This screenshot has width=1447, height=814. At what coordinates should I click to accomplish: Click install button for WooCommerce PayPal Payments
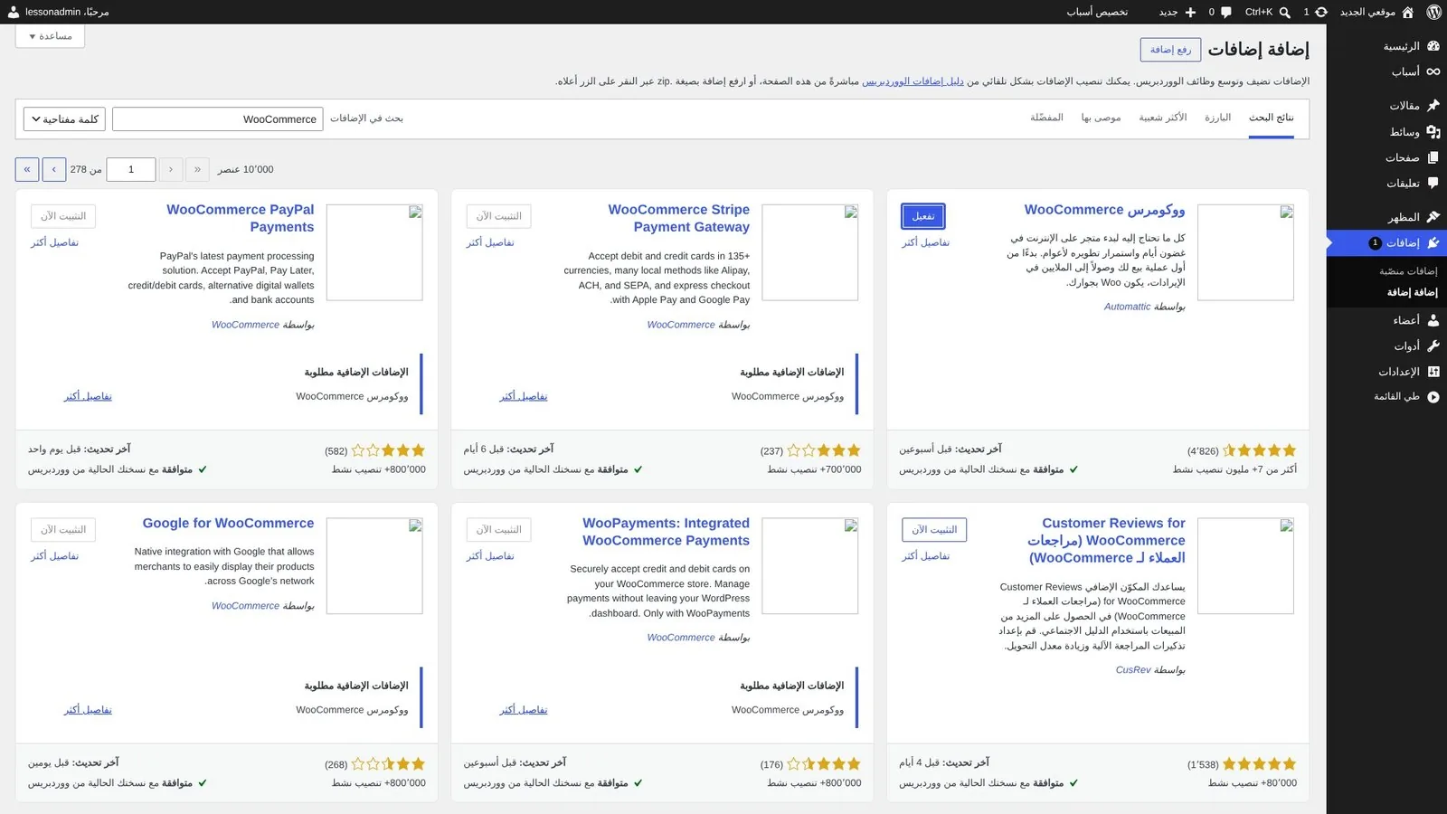pos(63,216)
